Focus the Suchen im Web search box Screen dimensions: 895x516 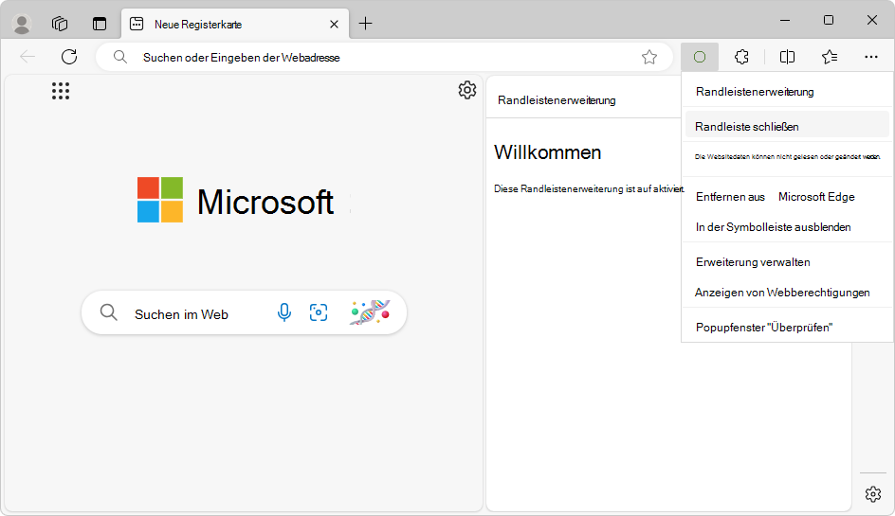[x=244, y=312]
